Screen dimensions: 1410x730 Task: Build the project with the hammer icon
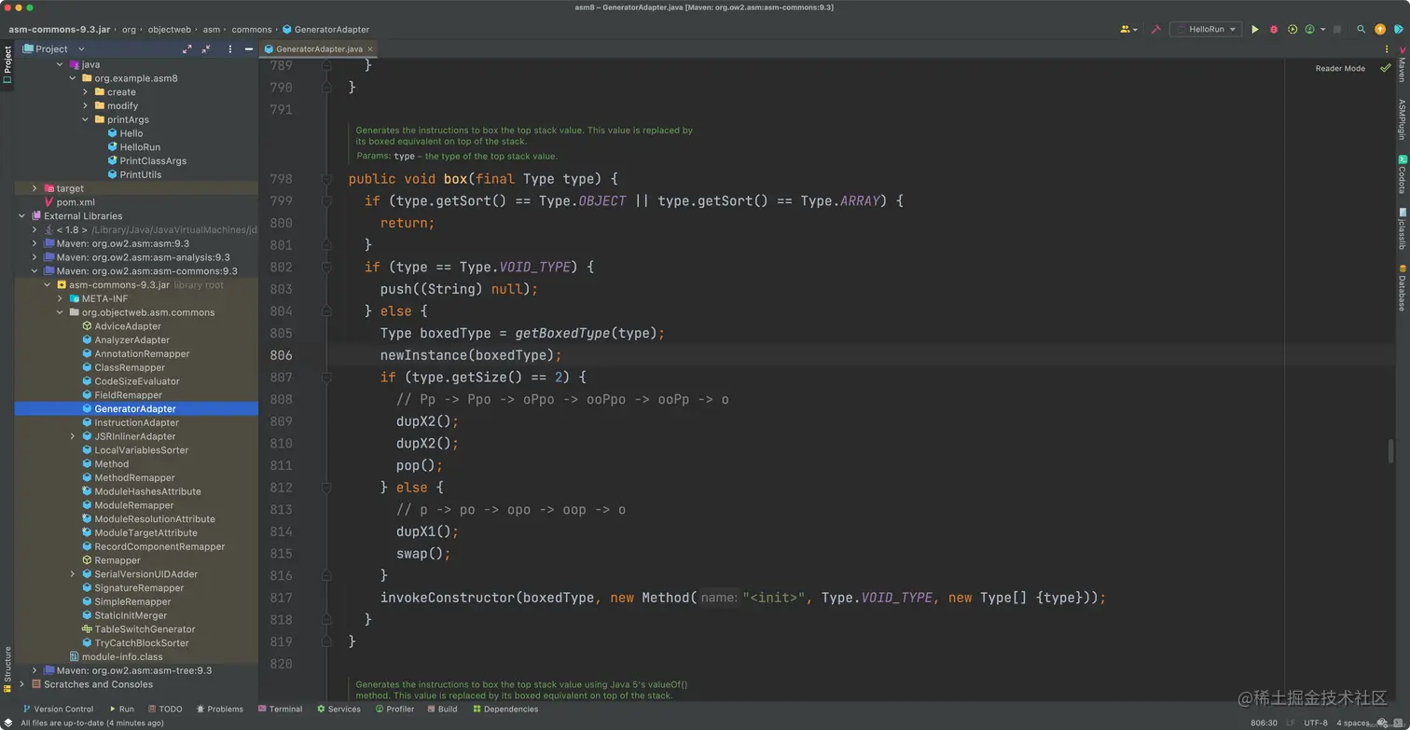(1155, 30)
